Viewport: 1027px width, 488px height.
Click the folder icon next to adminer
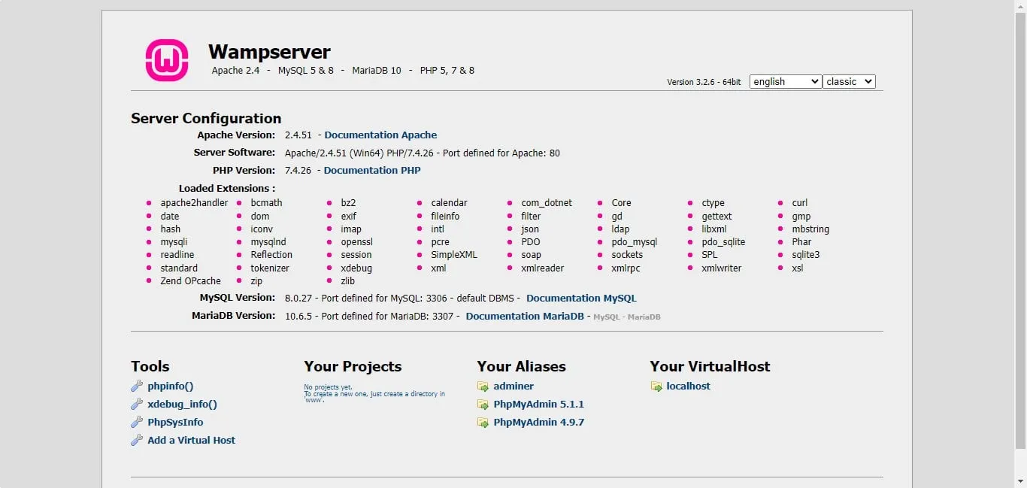[483, 386]
